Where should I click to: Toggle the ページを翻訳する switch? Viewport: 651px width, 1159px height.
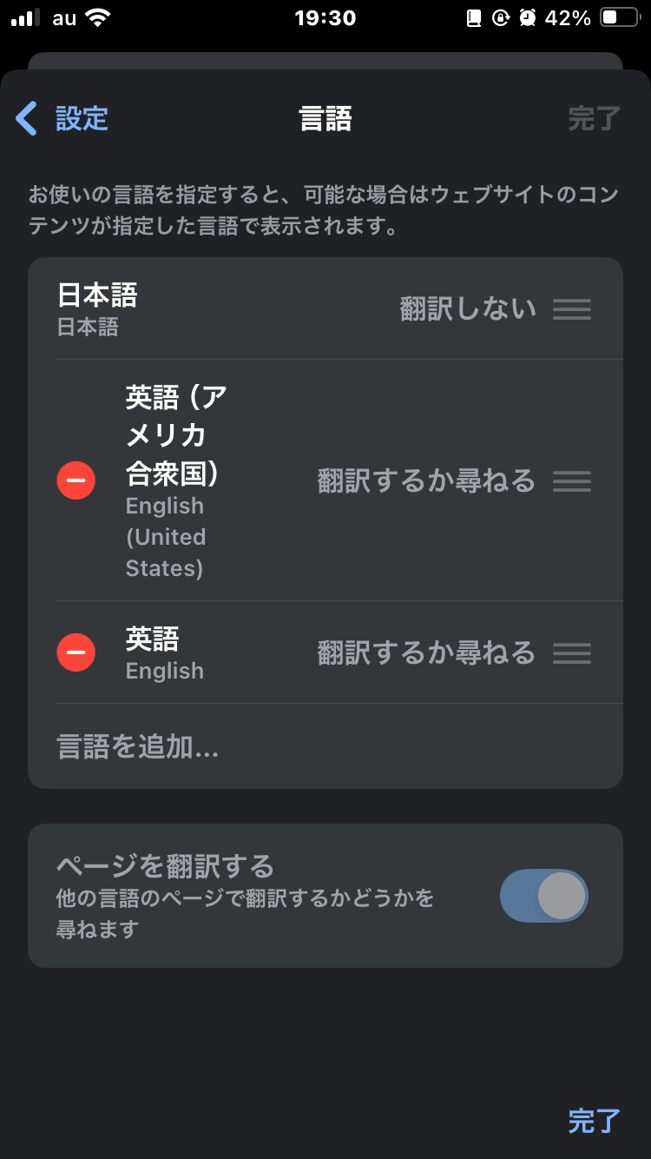(x=543, y=896)
